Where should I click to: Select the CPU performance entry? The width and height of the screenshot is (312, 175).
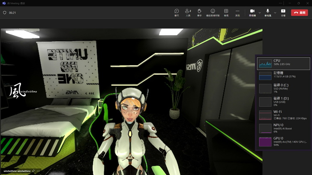283,64
